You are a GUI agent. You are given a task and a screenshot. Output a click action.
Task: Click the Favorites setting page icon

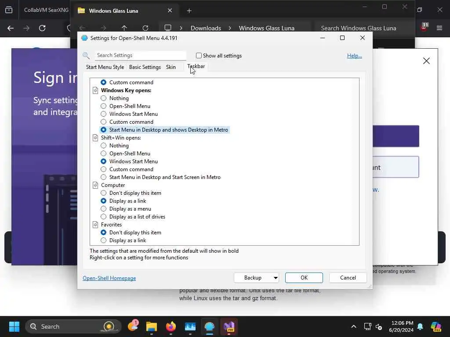coord(95,225)
